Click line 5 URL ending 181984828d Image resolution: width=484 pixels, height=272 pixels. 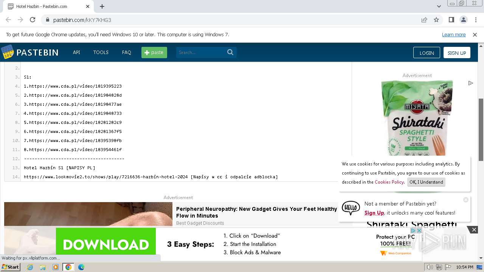[75, 95]
